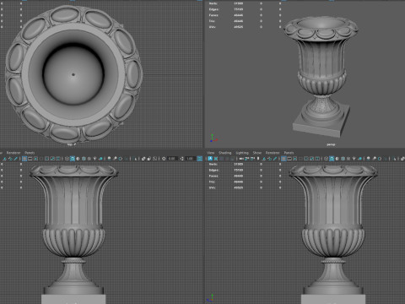Toggle X-Ray in lower-left viewport toolbar
This screenshot has width=405, height=304.
pyautogui.click(x=143, y=159)
